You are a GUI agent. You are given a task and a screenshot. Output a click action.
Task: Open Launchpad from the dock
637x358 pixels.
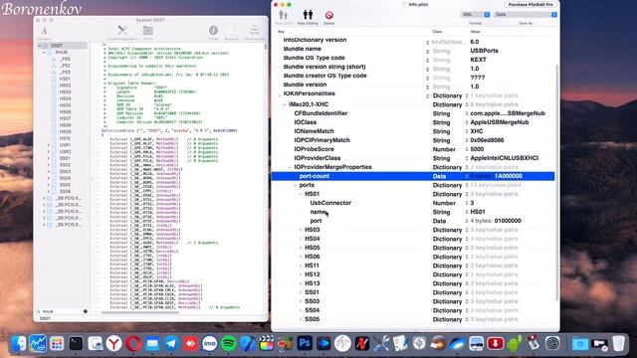57,343
